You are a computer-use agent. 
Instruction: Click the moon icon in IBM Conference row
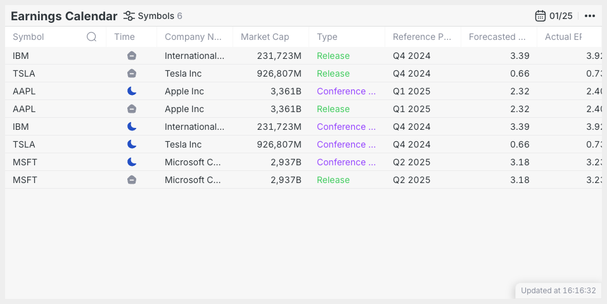click(x=132, y=127)
